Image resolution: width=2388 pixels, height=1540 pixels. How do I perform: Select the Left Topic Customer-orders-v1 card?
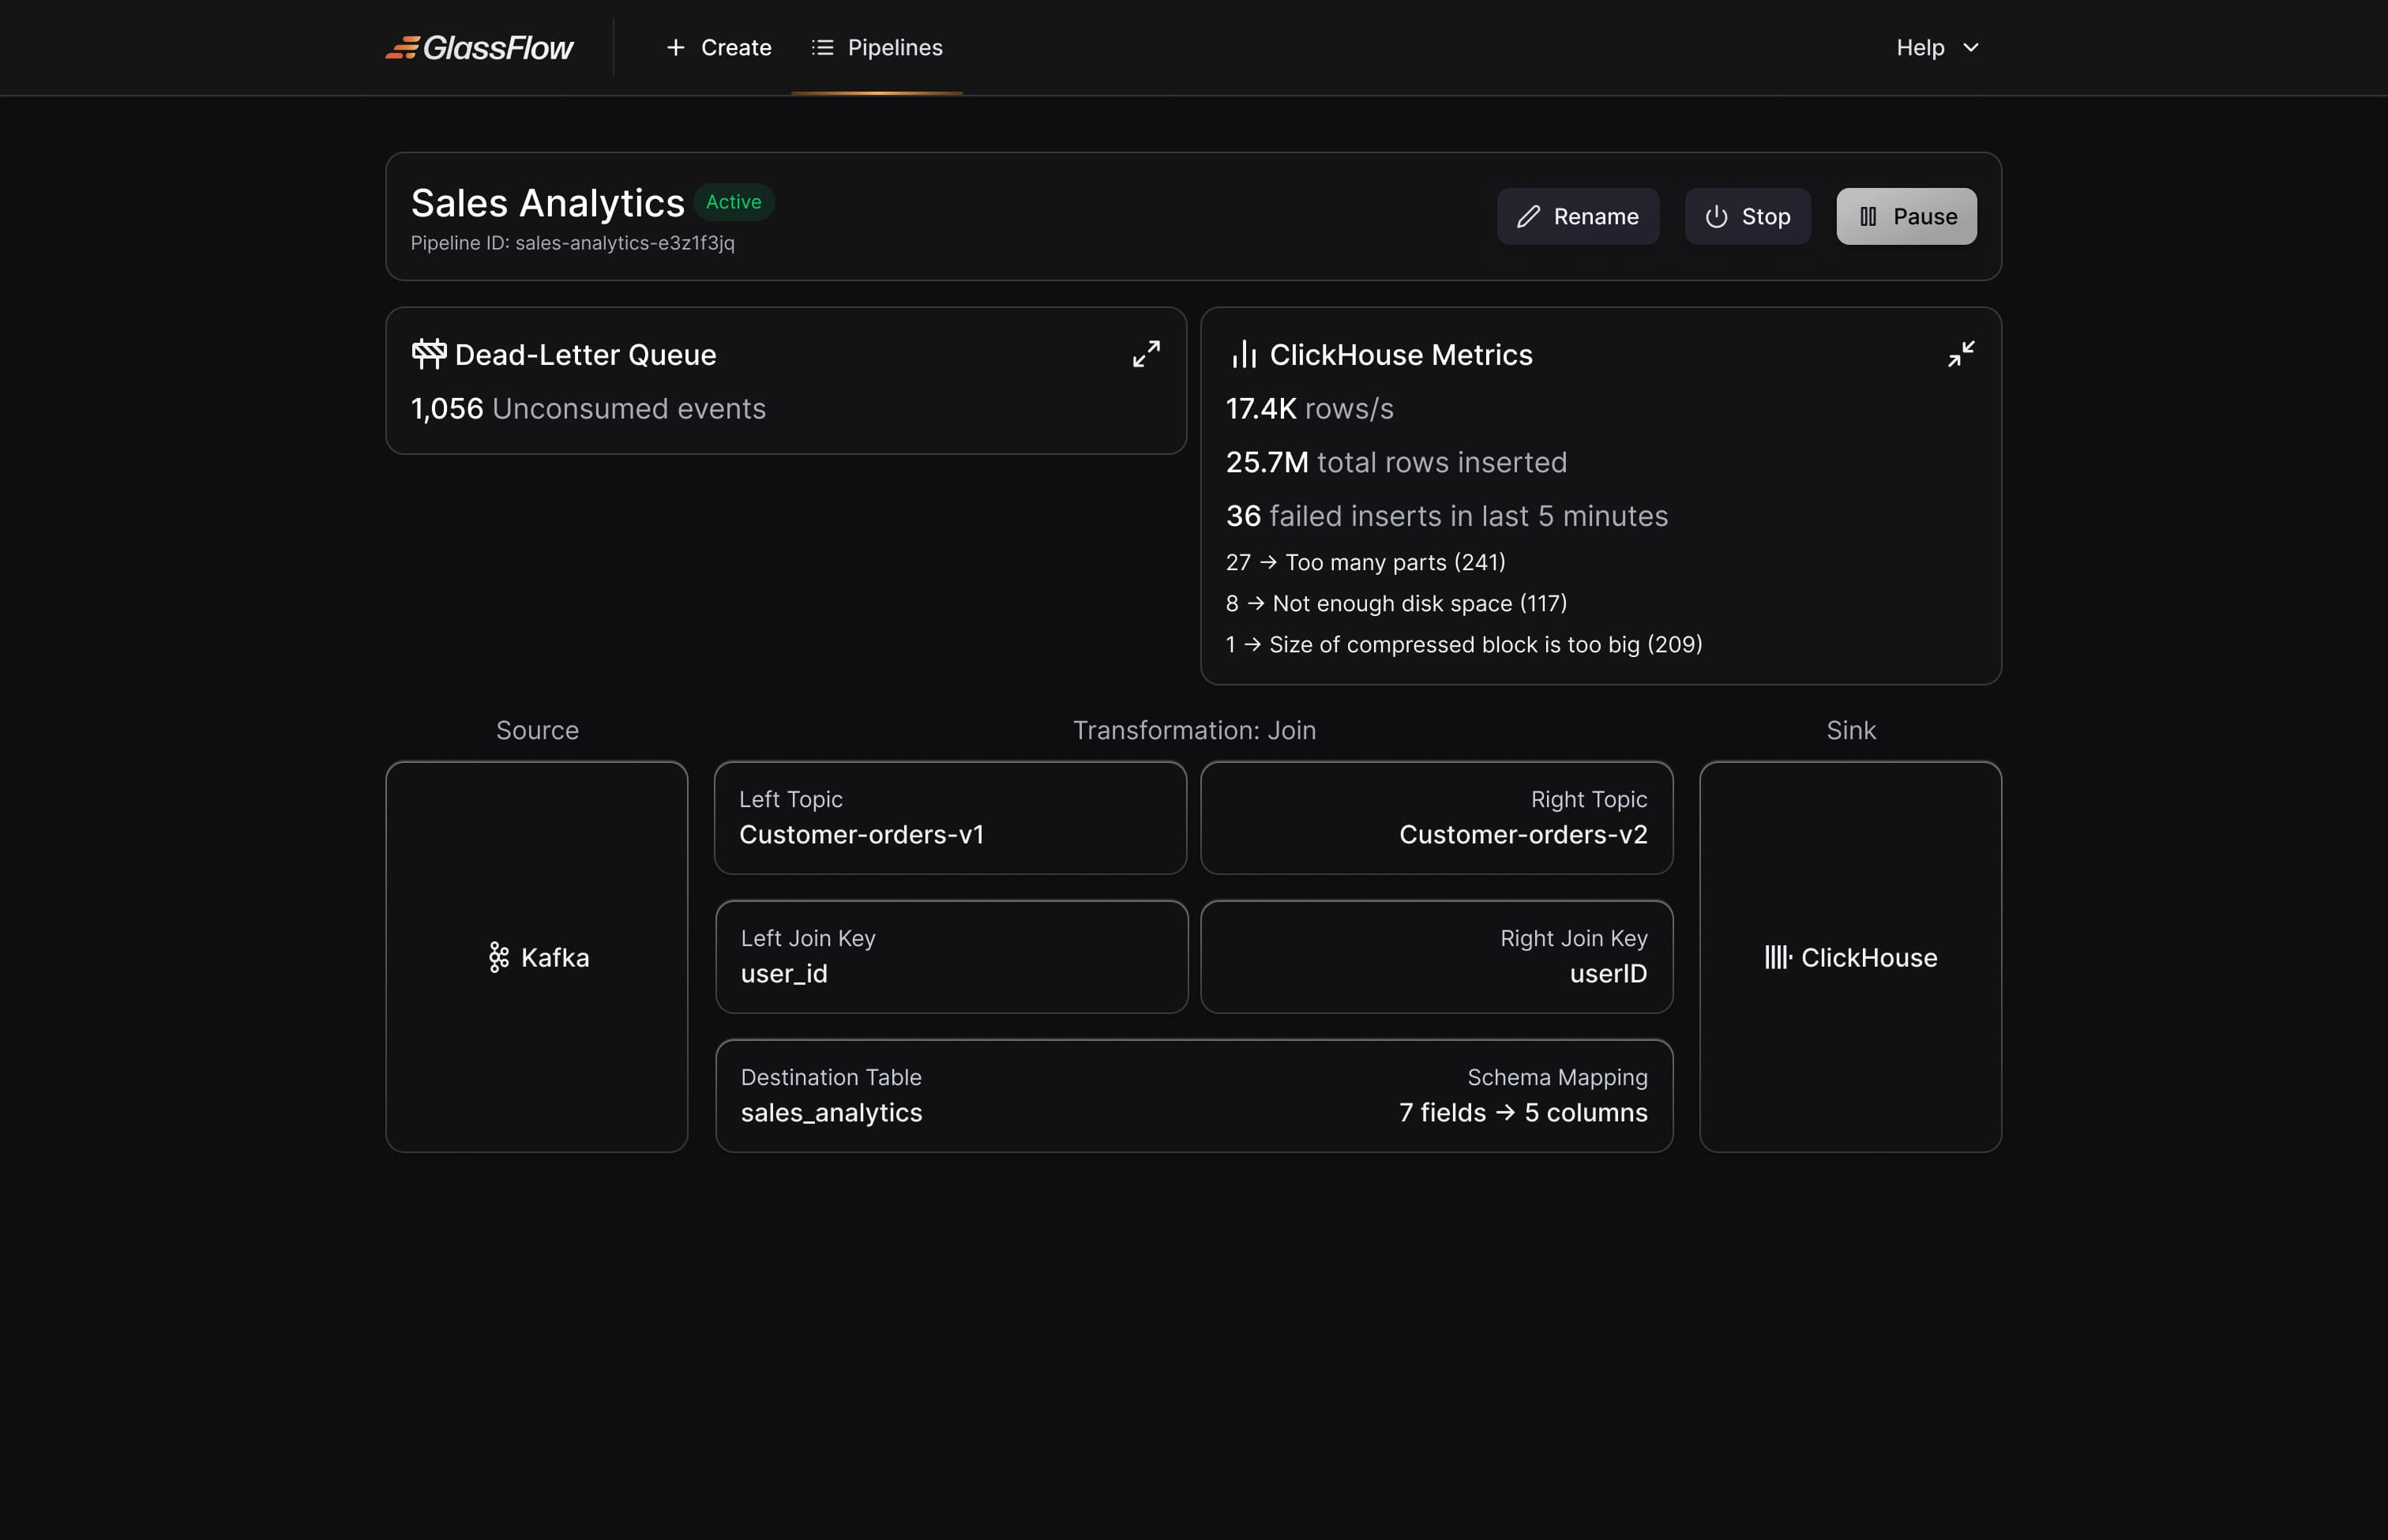click(x=950, y=818)
